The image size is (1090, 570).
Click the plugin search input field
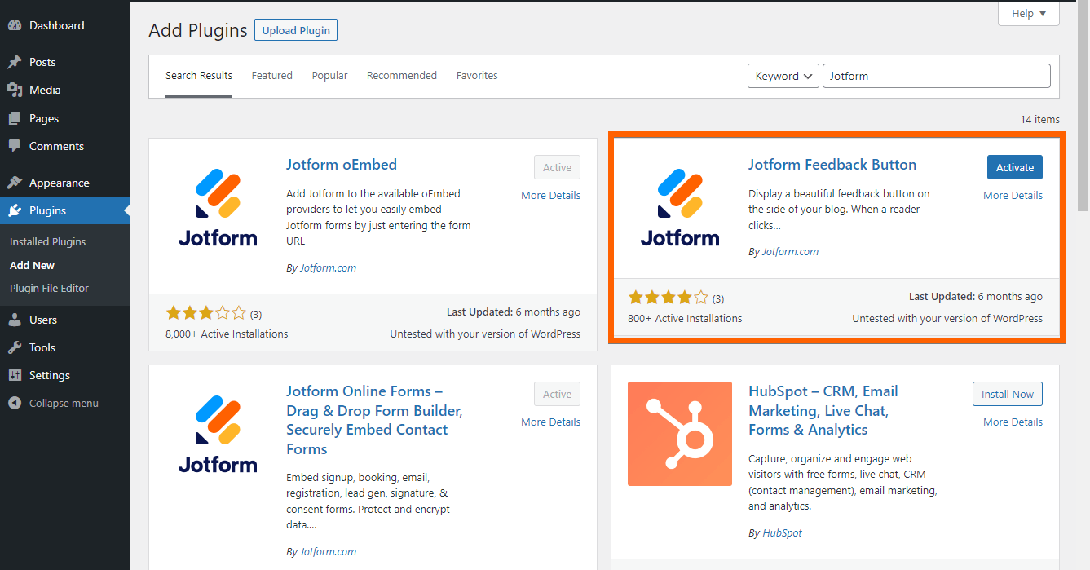coord(936,76)
